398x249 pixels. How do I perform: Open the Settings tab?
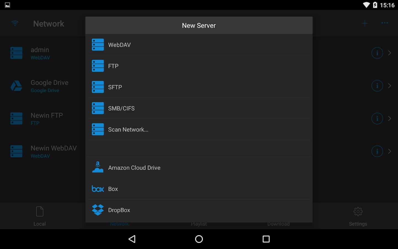(x=358, y=216)
